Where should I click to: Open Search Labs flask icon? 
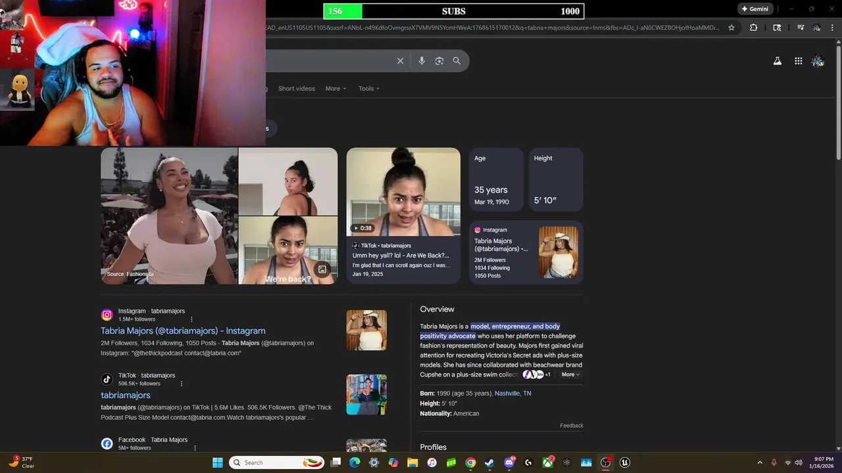(777, 61)
